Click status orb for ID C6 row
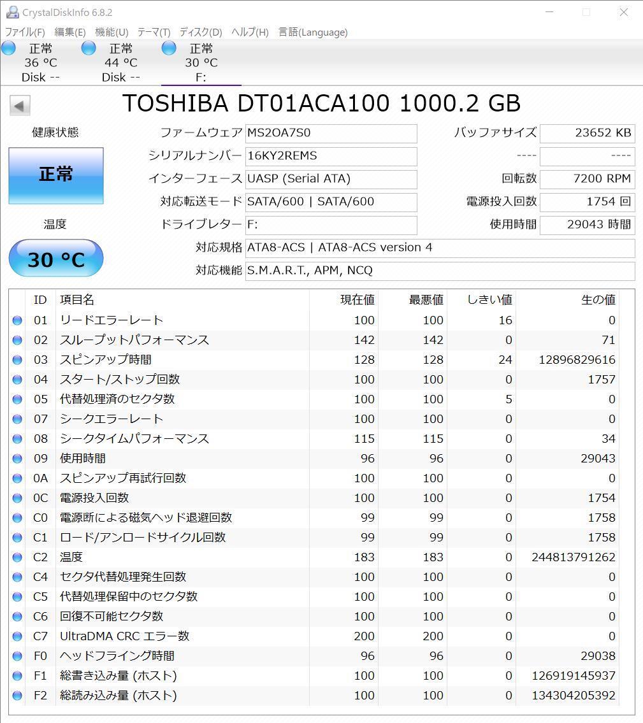The height and width of the screenshot is (723, 643). point(18,617)
